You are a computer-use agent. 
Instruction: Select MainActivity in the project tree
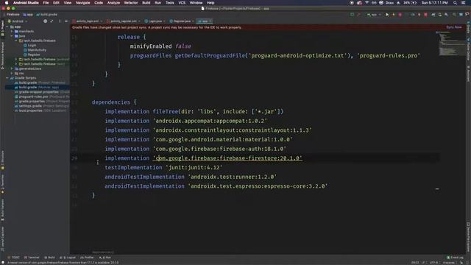tap(35, 50)
